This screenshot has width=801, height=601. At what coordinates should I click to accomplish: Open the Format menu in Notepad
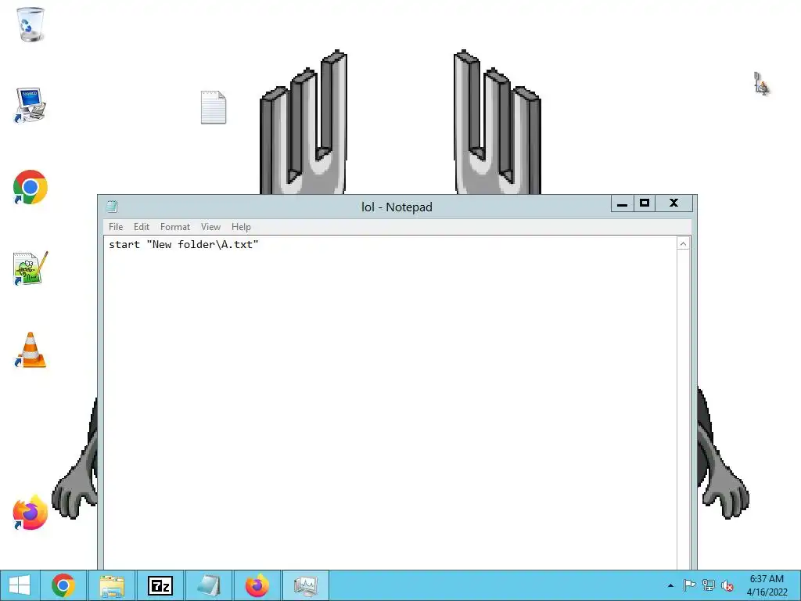coord(174,227)
